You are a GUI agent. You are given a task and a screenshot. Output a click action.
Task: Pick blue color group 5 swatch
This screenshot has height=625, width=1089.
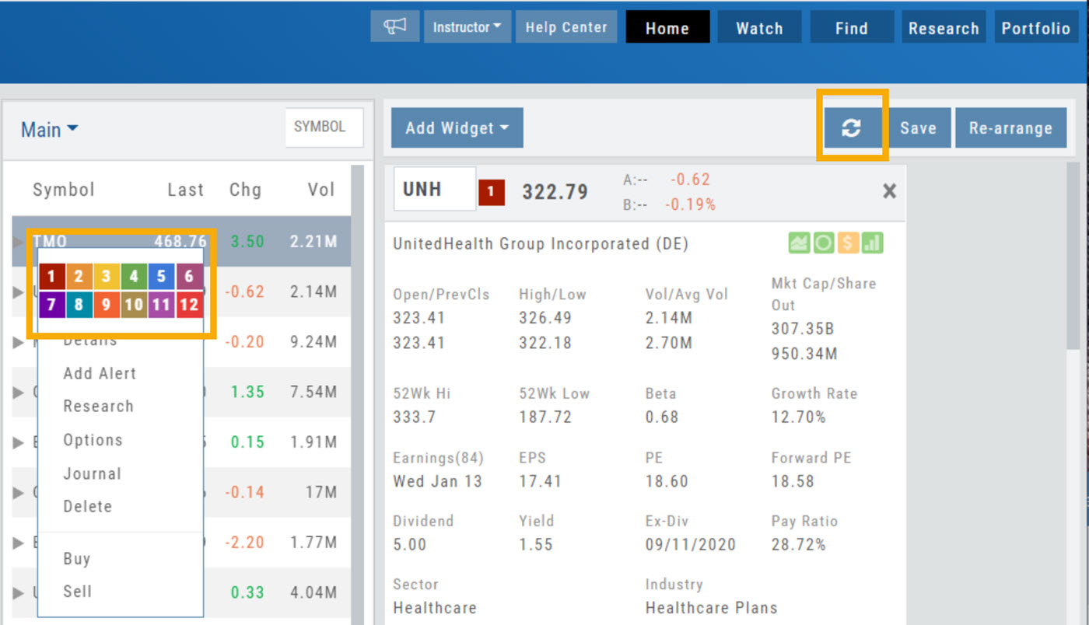click(x=161, y=276)
